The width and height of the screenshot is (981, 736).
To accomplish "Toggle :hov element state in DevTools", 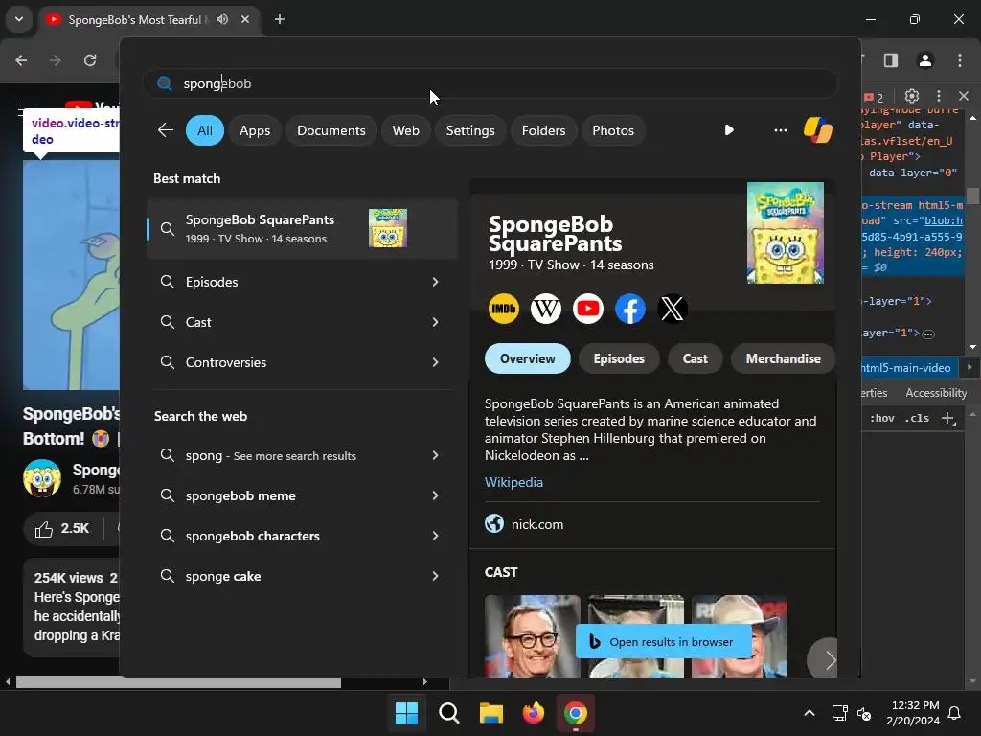I will click(882, 418).
